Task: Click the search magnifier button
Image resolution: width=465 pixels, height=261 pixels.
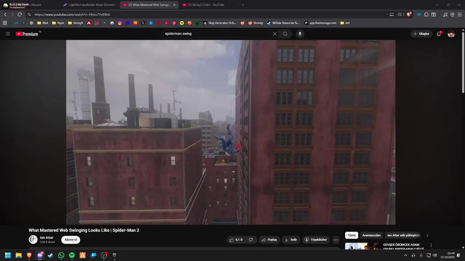Action: coord(285,34)
